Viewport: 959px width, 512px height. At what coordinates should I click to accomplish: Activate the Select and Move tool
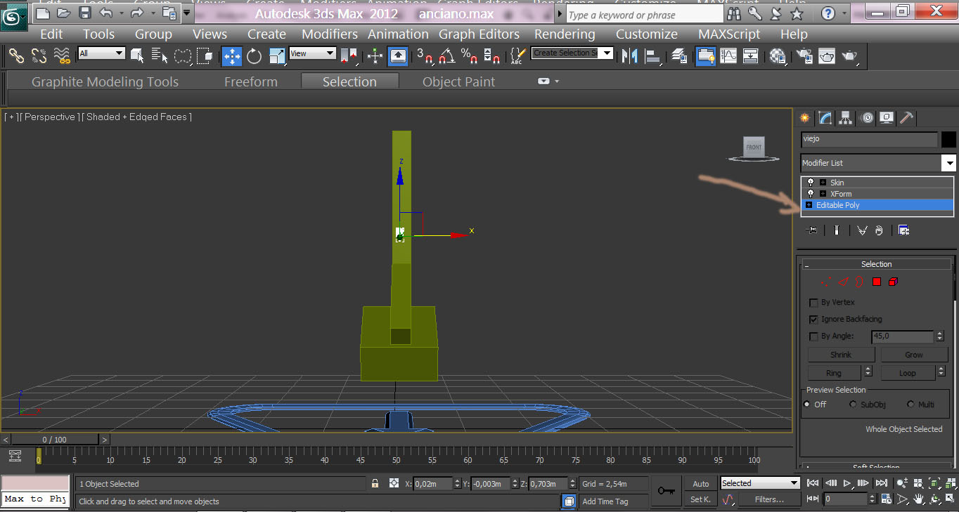[x=231, y=56]
